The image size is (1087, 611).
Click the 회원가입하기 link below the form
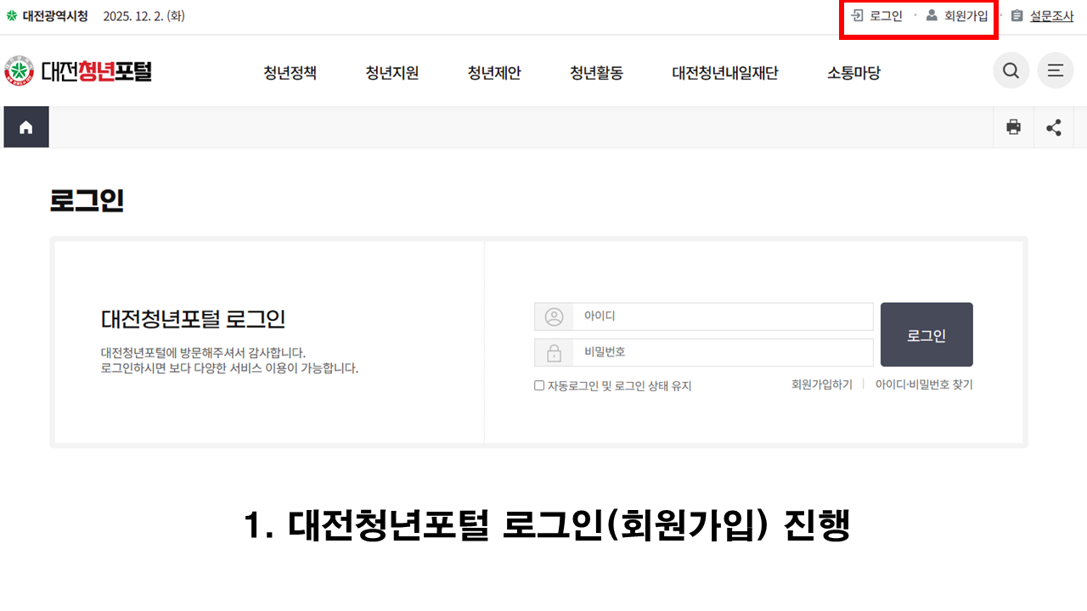821,384
